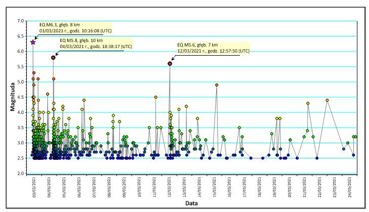Image resolution: width=369 pixels, height=212 pixels.
Task: Click the M5.8 earthquake red marker
Action: (53, 58)
